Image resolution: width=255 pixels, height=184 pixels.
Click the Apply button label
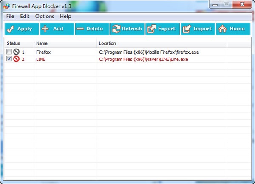[x=25, y=29]
